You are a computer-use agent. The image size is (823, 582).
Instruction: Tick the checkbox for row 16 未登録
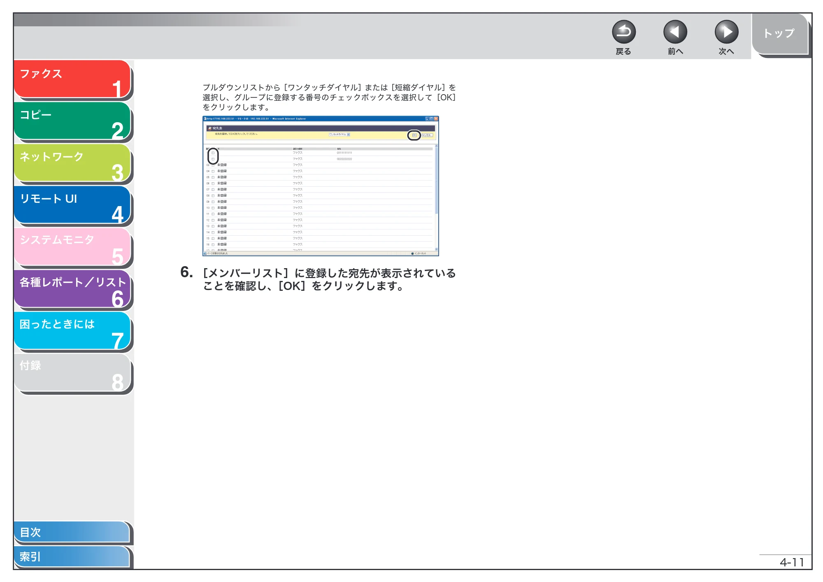(x=213, y=245)
